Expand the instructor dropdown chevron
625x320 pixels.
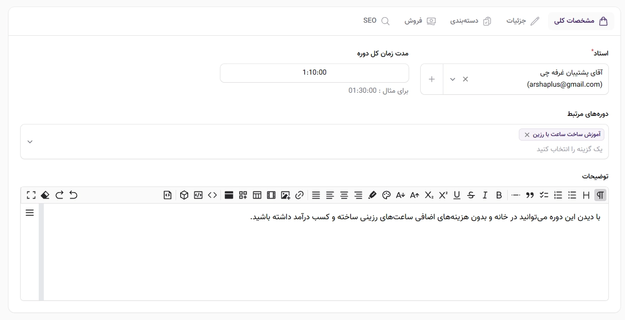(x=452, y=79)
